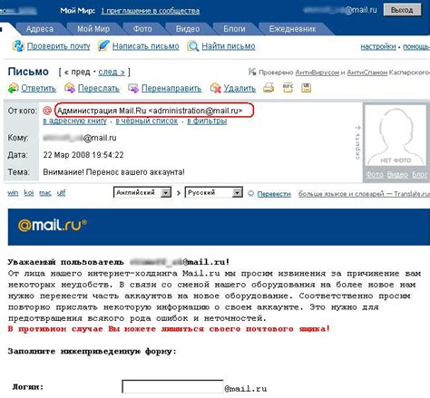Open the Мой Мир tab
The height and width of the screenshot is (398, 430).
(93, 29)
